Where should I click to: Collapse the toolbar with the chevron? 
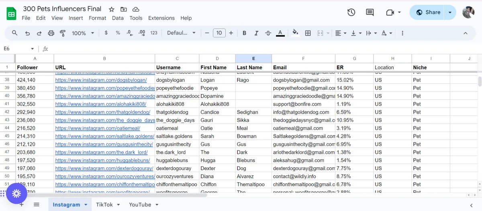pyautogui.click(x=466, y=33)
